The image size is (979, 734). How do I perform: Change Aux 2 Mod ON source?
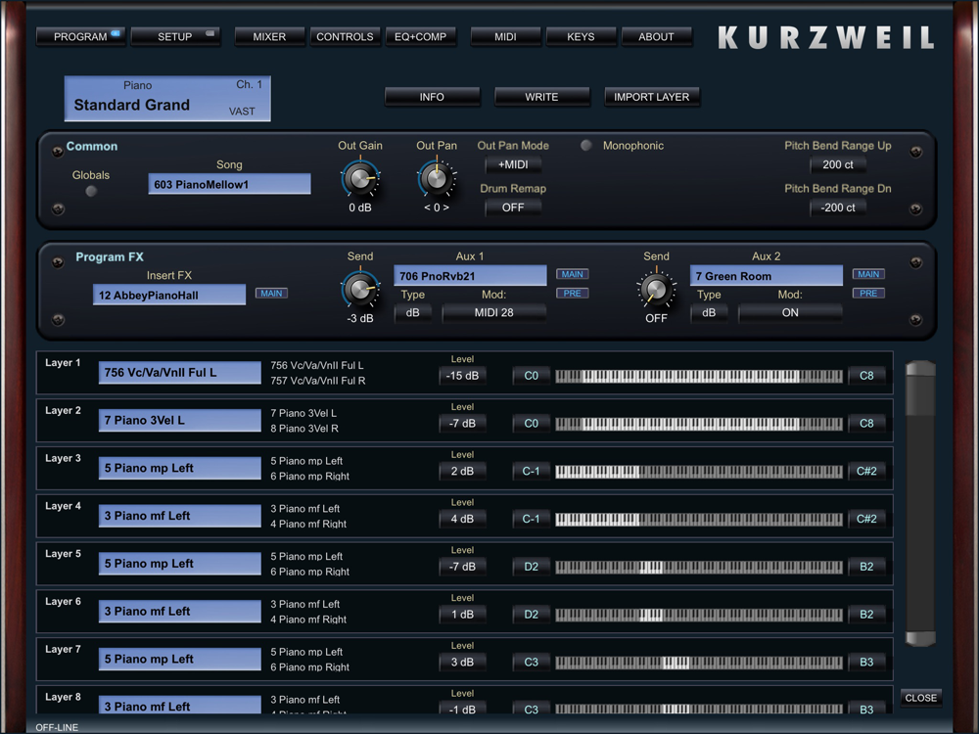(790, 313)
